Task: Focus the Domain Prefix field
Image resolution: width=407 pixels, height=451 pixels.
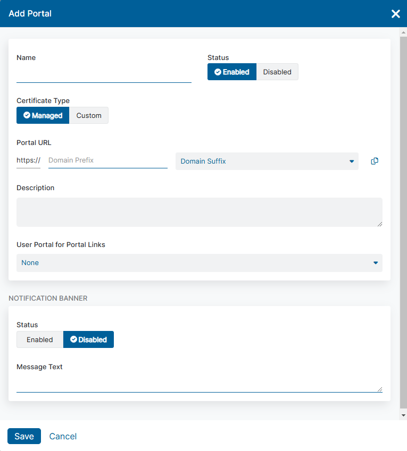Action: tap(107, 160)
